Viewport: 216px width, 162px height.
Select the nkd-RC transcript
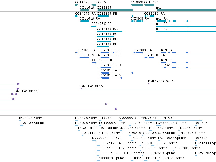[186, 31]
